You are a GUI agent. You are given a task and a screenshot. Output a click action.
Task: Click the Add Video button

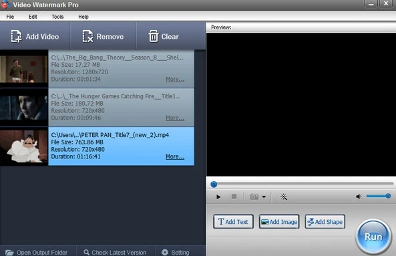click(x=35, y=36)
